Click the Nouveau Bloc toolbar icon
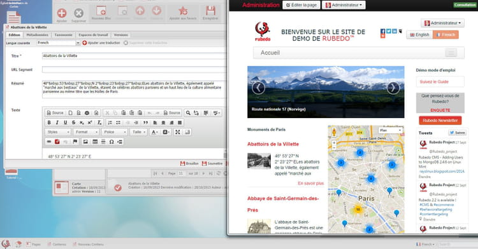Viewport: 478px width, 249px height. (101, 11)
